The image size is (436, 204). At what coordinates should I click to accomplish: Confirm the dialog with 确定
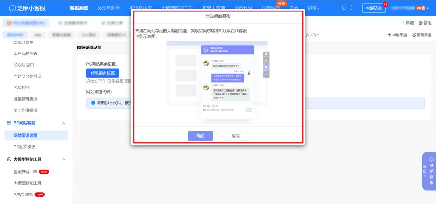pyautogui.click(x=200, y=136)
